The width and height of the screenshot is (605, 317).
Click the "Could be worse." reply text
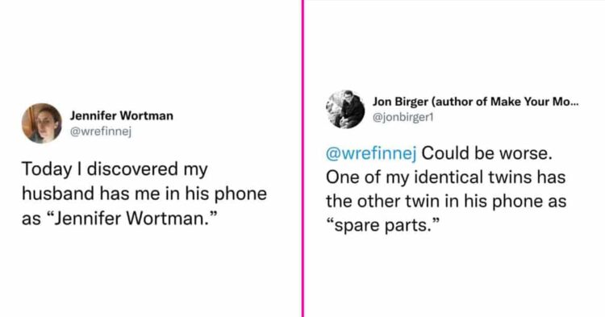click(x=487, y=153)
